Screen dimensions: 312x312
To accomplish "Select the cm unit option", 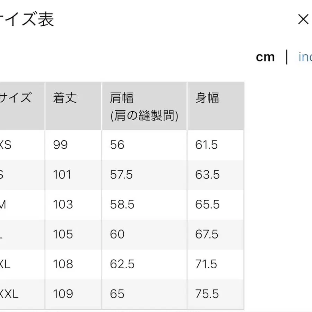I will pos(266,57).
